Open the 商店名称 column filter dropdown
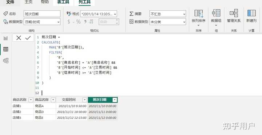 [x=31, y=100]
